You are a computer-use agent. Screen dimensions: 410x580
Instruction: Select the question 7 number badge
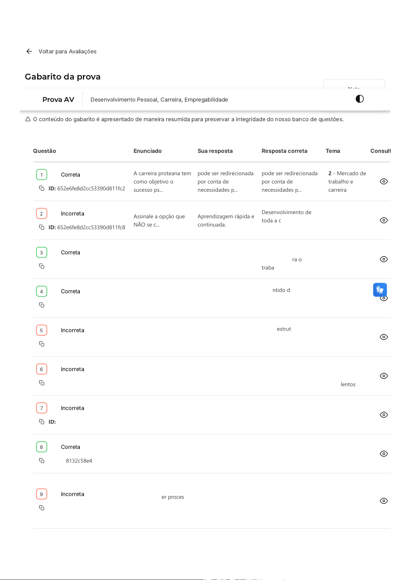click(x=42, y=408)
